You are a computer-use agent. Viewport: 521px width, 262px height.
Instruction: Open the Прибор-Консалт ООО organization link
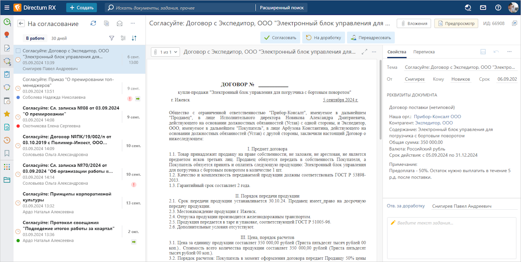pos(438,117)
